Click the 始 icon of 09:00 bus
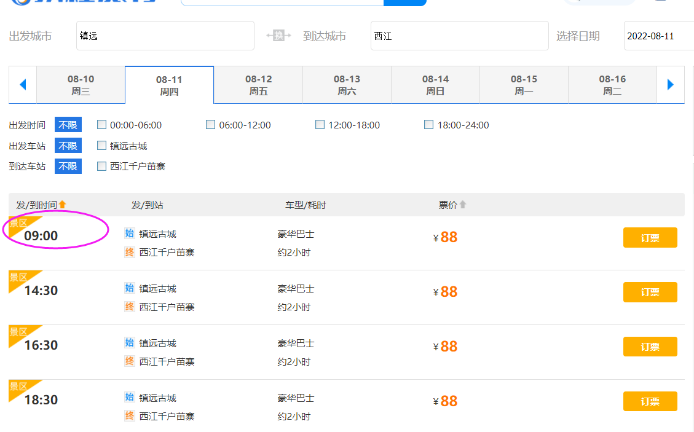 pos(129,234)
